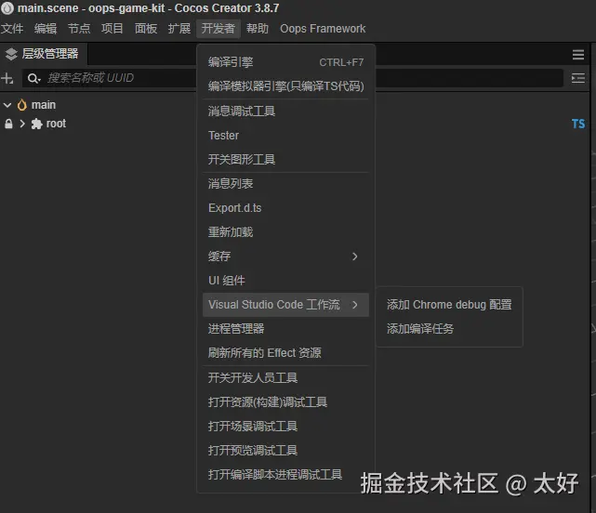Select the root node row

pos(295,124)
